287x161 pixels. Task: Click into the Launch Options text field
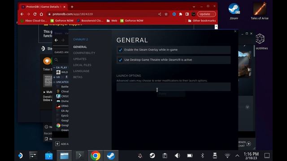[174, 87]
